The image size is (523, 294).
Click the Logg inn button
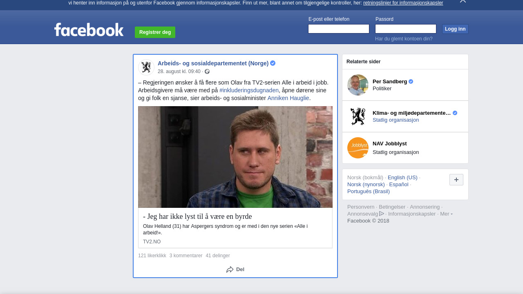point(455,29)
